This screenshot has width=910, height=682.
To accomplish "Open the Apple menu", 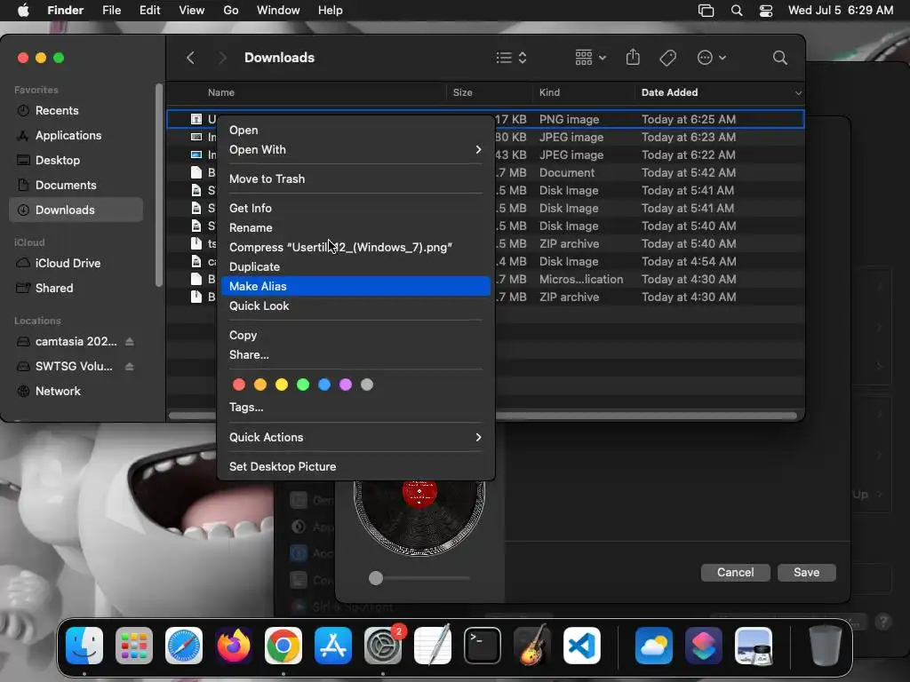I will click(23, 11).
